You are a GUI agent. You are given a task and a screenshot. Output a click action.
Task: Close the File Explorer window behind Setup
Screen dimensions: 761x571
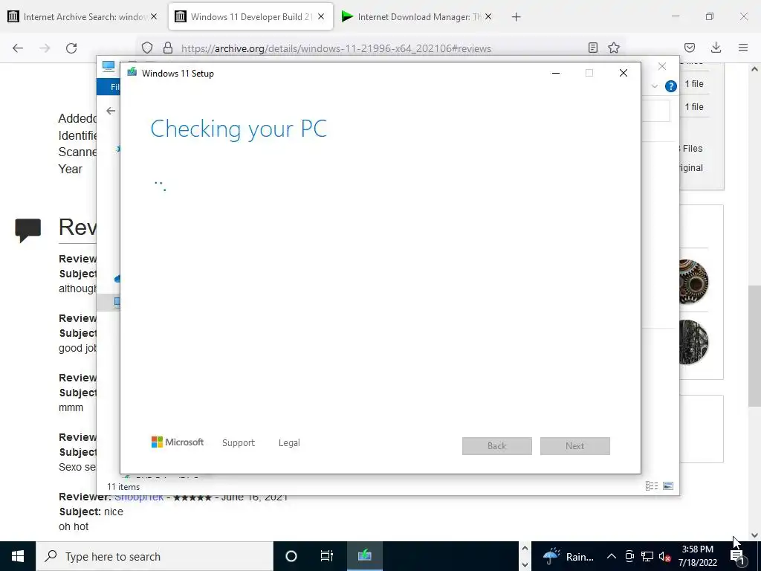[662, 66]
